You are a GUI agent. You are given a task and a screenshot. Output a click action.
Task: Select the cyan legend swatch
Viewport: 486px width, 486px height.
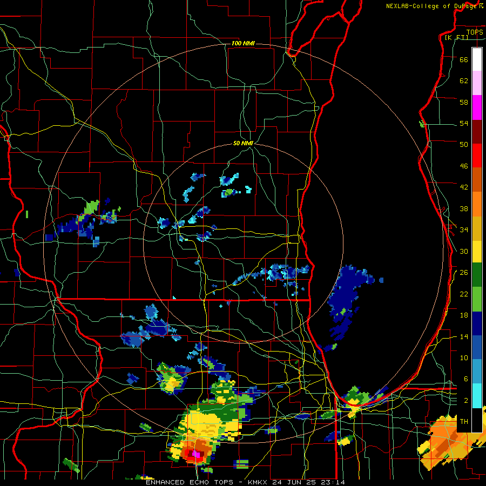tap(477, 396)
